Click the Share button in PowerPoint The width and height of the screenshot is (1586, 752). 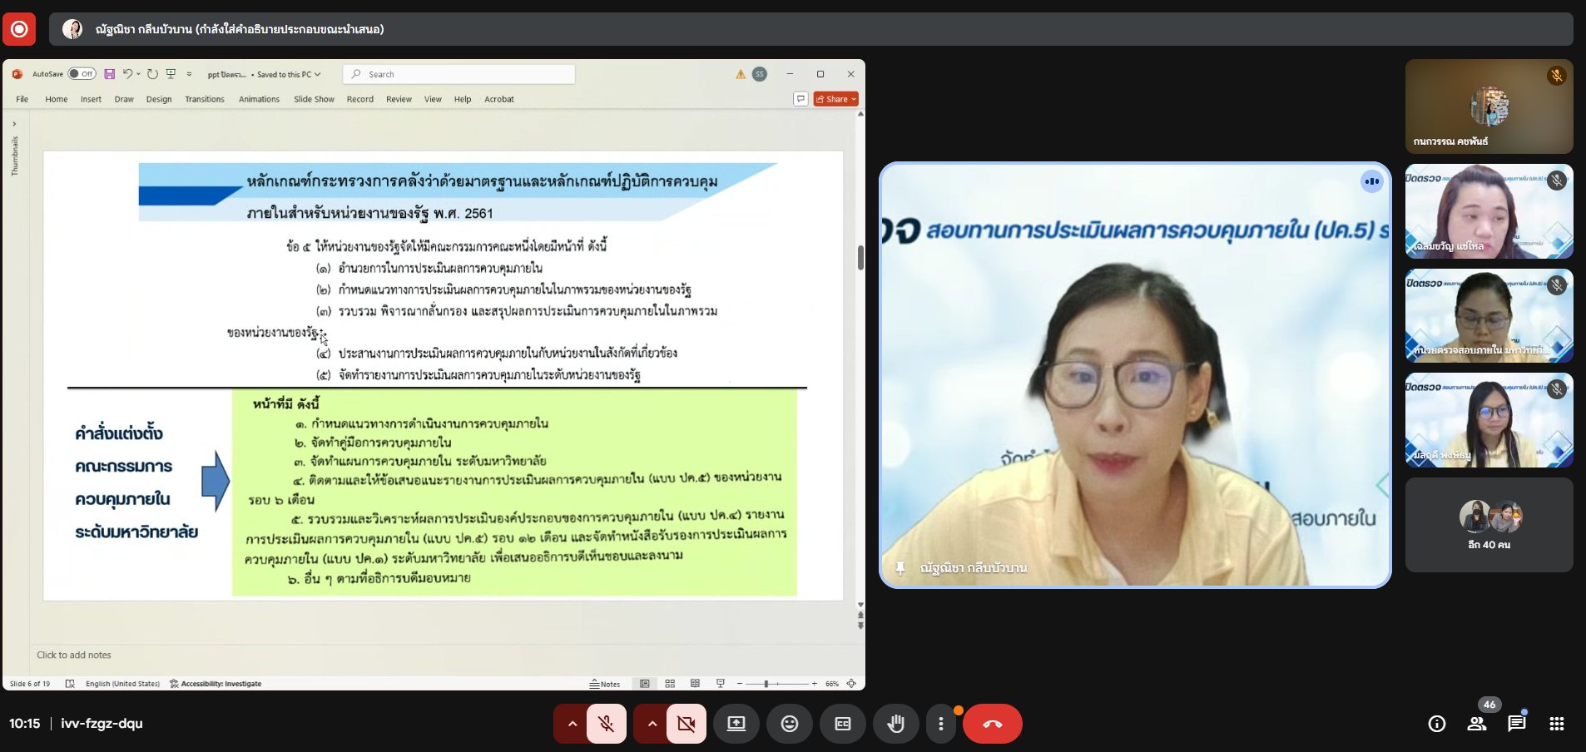835,99
